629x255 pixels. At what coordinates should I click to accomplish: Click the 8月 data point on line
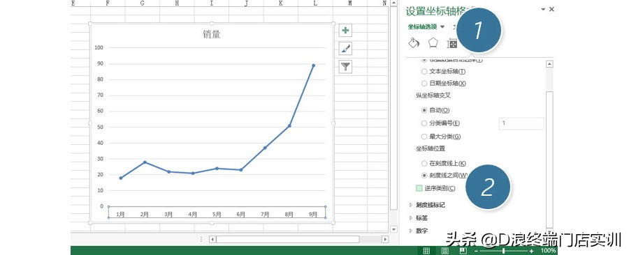pyautogui.click(x=289, y=126)
